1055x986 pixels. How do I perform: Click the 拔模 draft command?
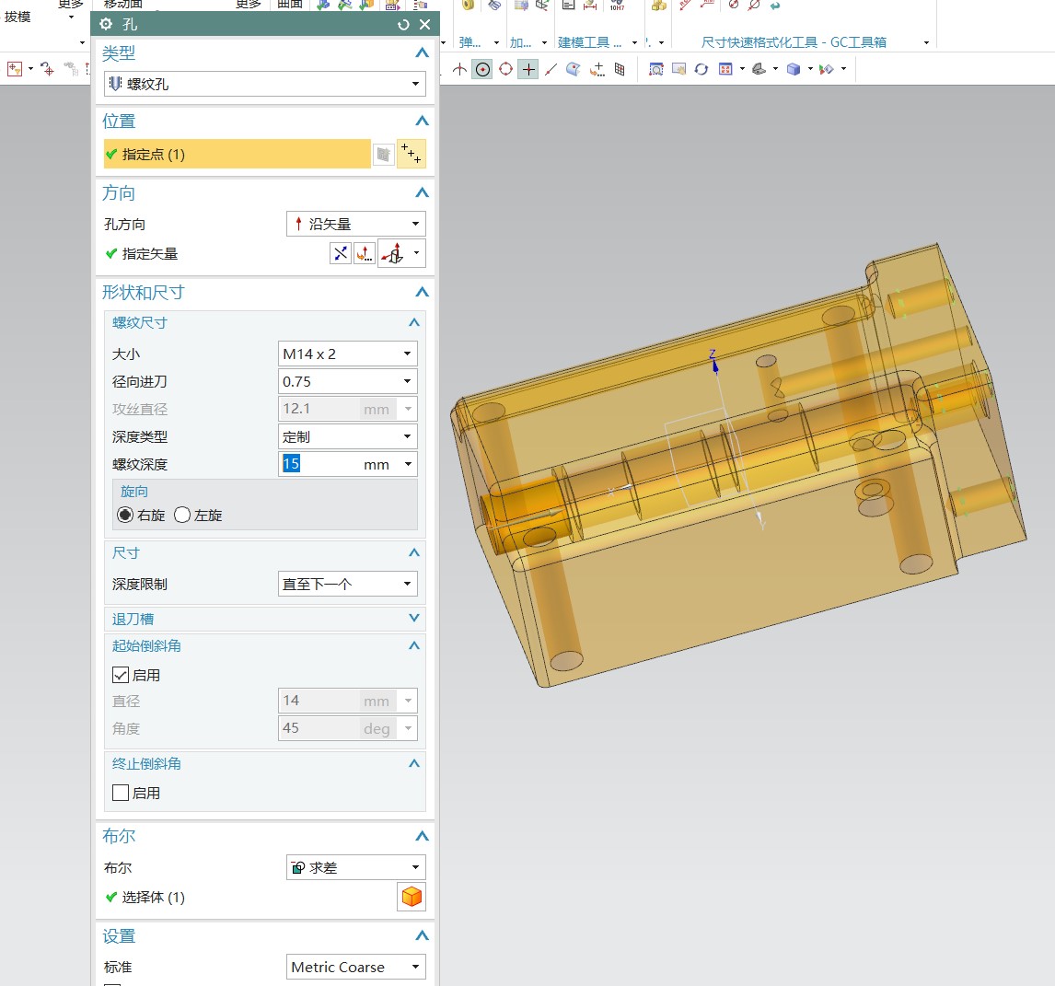click(x=17, y=17)
